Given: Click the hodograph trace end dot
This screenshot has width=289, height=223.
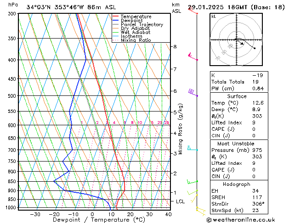Looking at the screenshot, I should (x=255, y=48).
